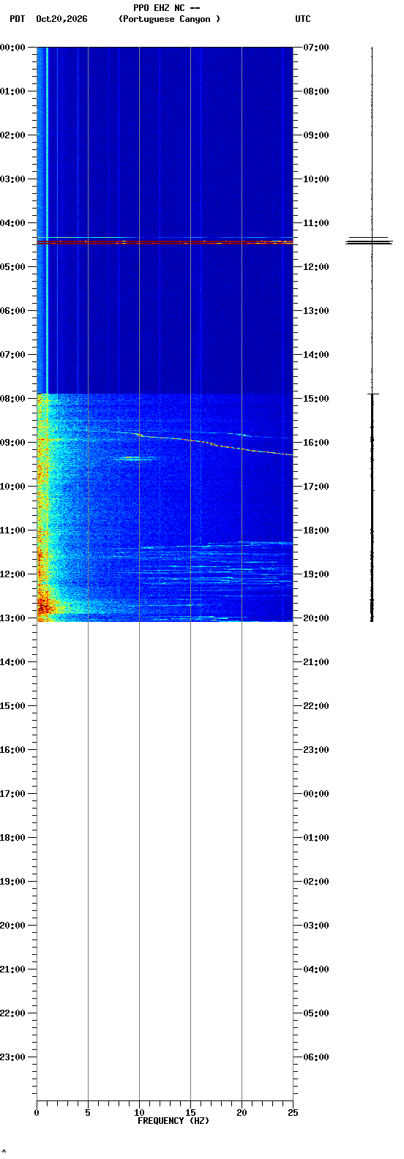The height and width of the screenshot is (1159, 404).
Task: Click the '02:00' PDT time label
Action: [x=12, y=135]
